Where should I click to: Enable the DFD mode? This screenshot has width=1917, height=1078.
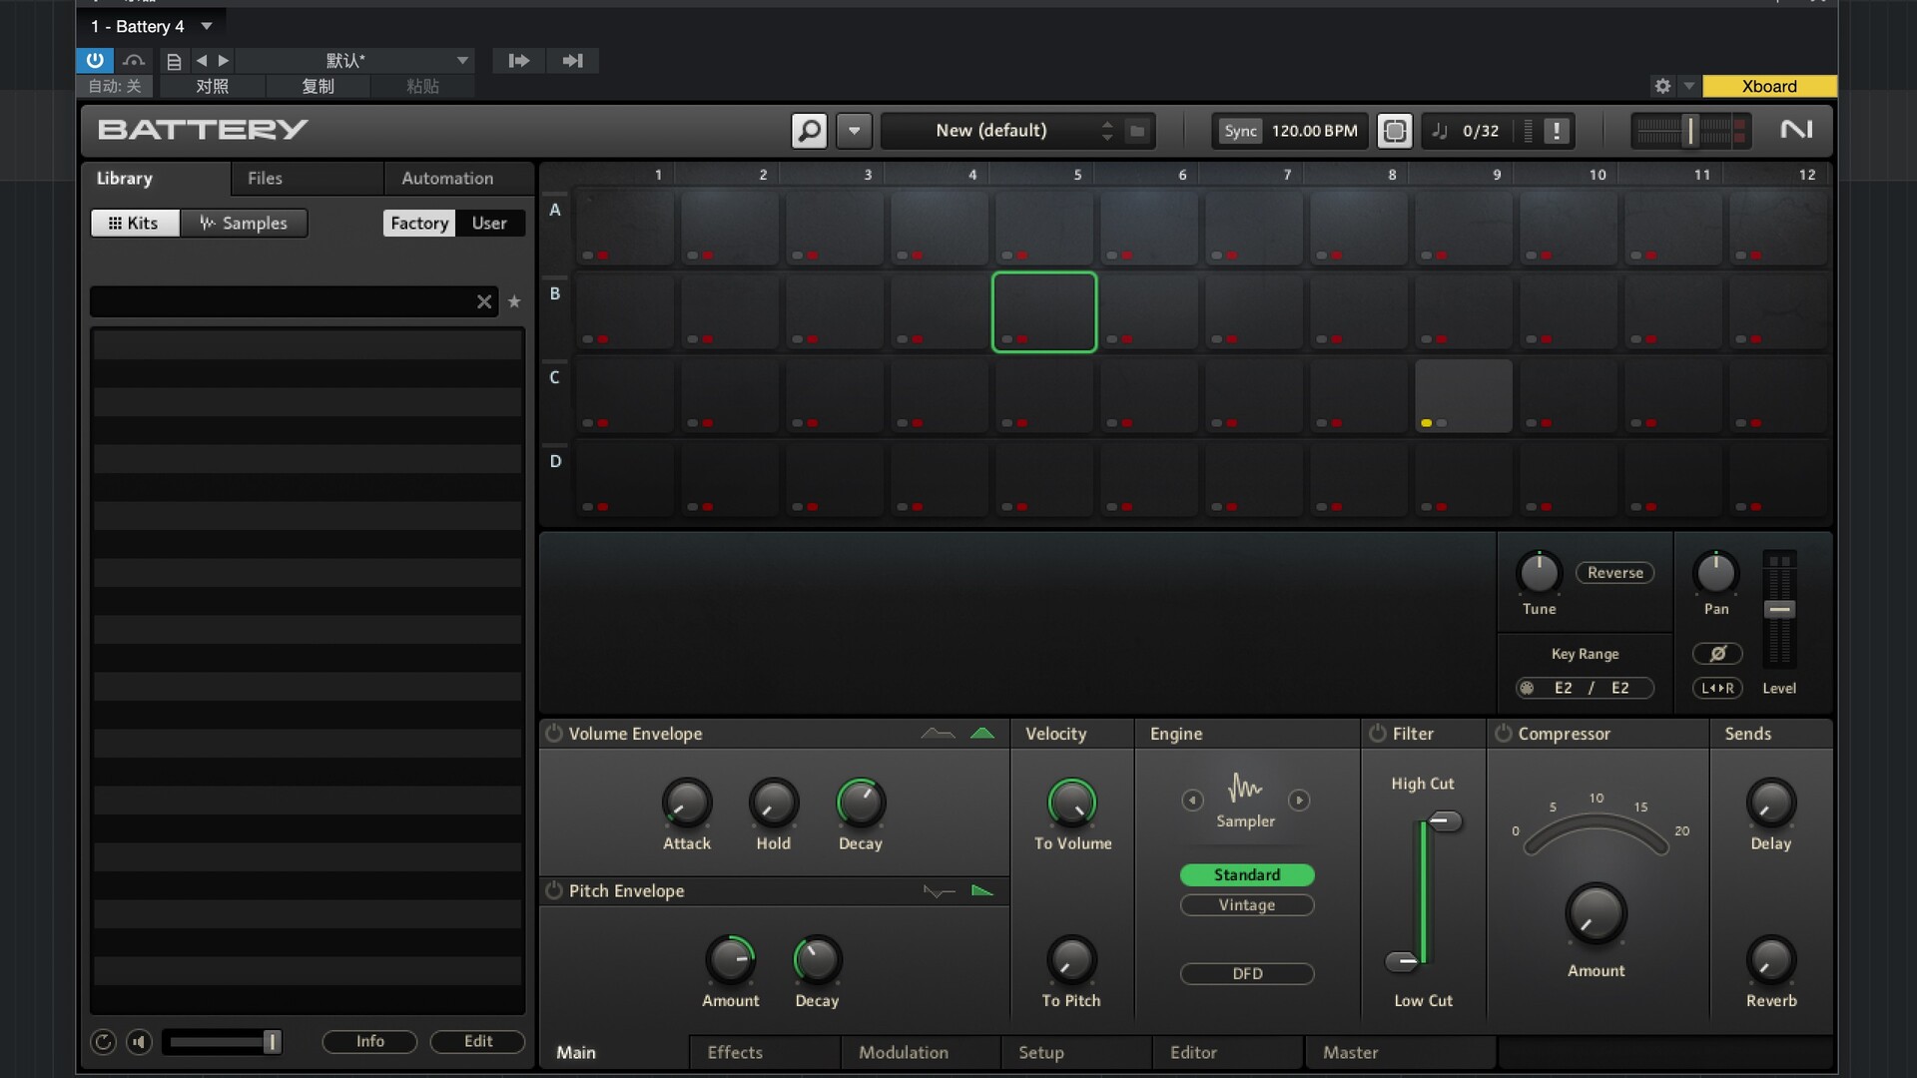click(x=1246, y=973)
